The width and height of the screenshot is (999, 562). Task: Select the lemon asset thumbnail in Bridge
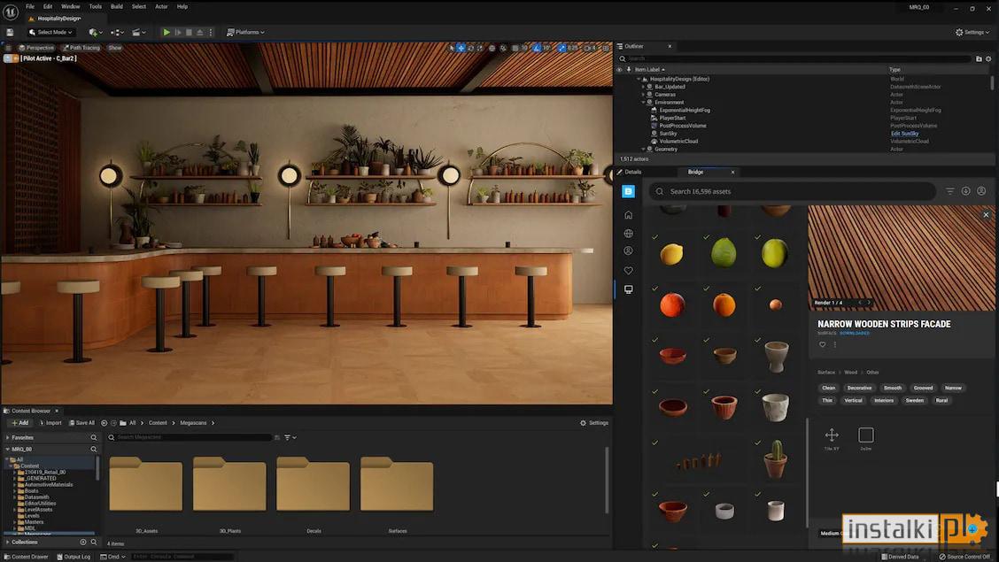671,254
